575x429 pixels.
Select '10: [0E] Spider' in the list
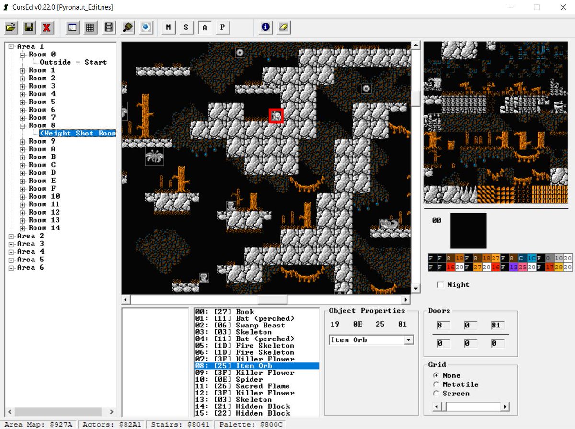click(x=256, y=379)
